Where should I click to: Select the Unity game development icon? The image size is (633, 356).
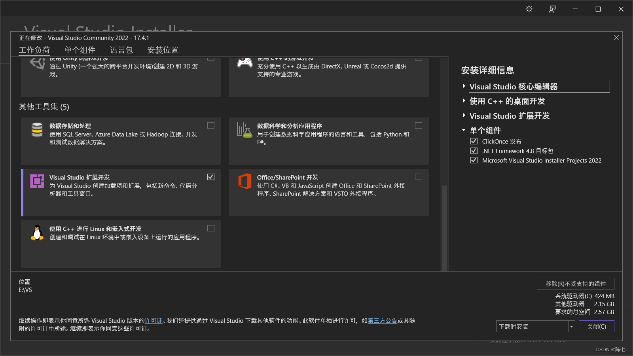(37, 62)
